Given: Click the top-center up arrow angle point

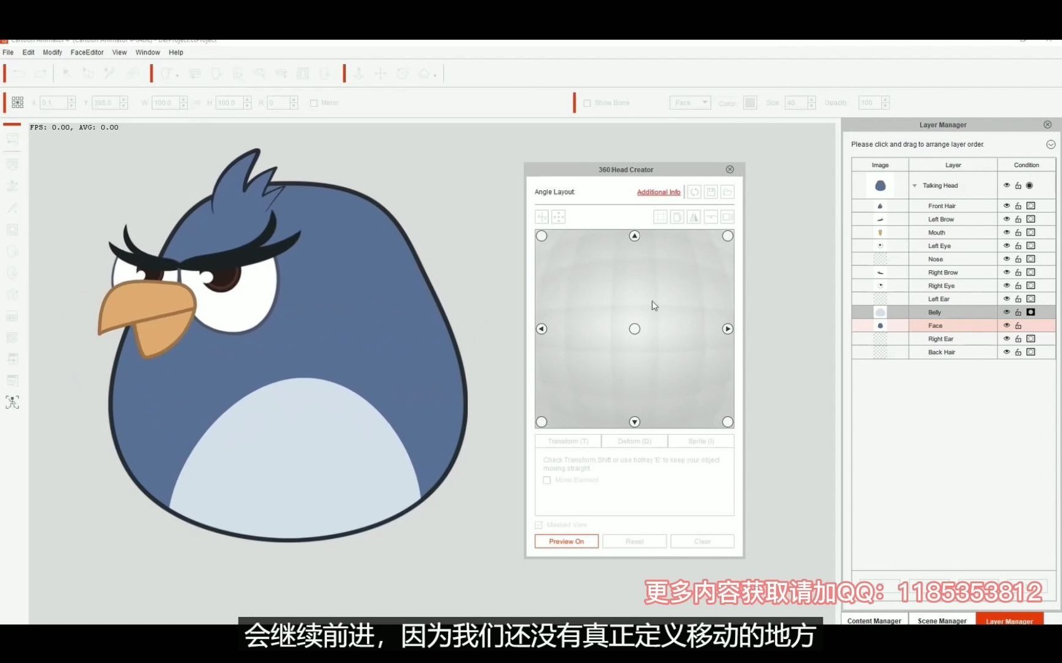Looking at the screenshot, I should pos(635,236).
